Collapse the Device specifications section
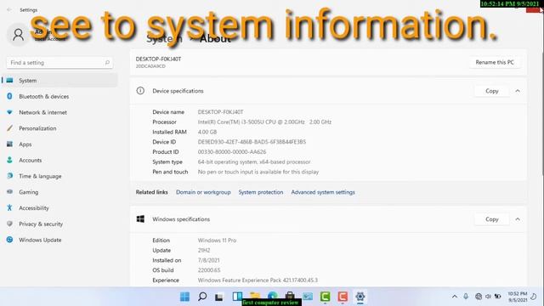Viewport: 544px width, 306px height. pos(518,91)
